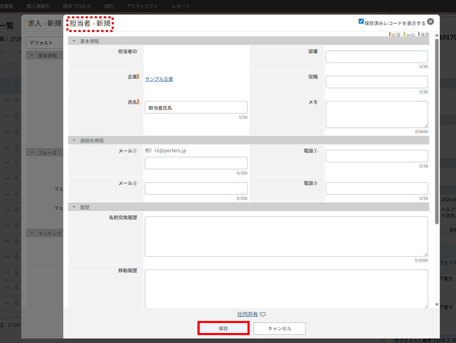
Task: Collapse the 連絡先情報 section
Action: point(74,141)
